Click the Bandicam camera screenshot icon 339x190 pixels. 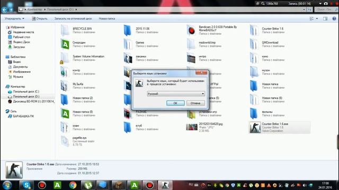326,4
